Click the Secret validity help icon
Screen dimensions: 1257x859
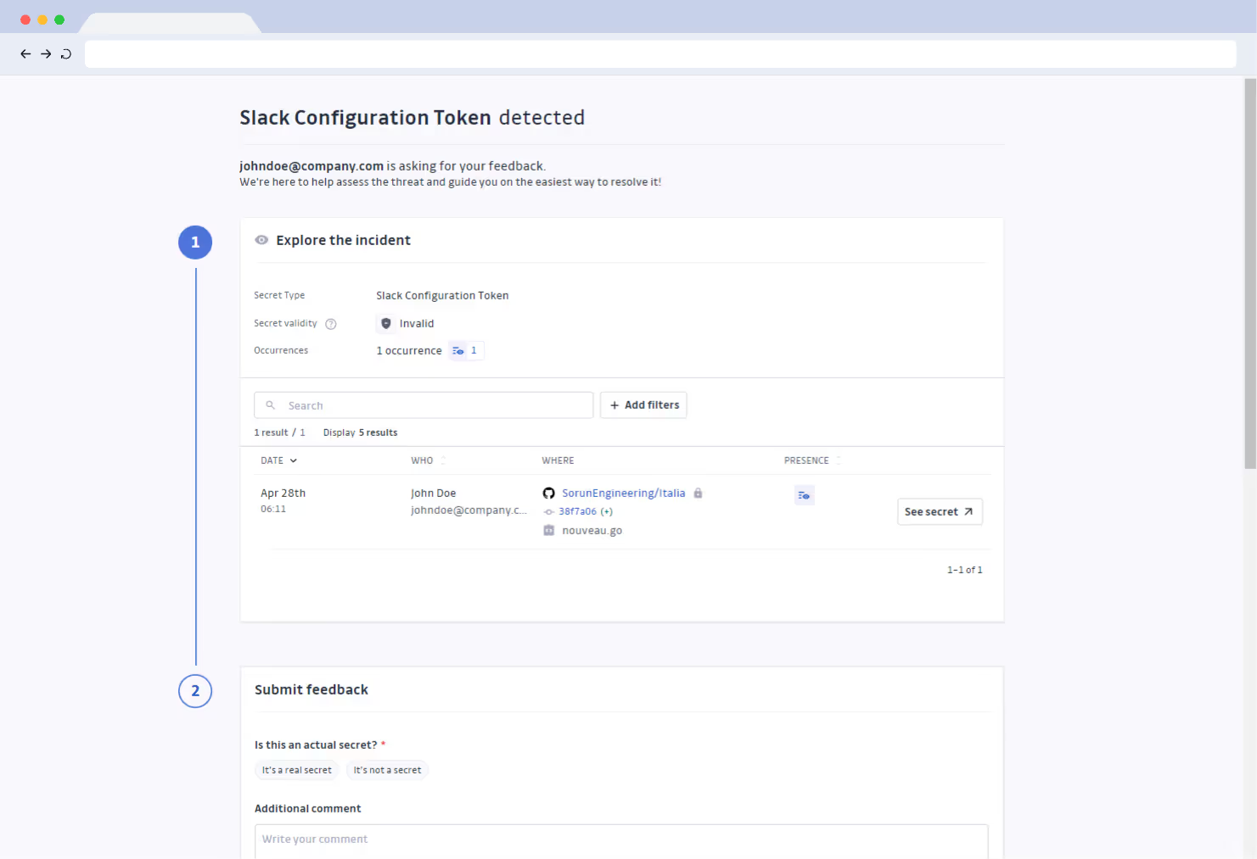[x=331, y=324]
